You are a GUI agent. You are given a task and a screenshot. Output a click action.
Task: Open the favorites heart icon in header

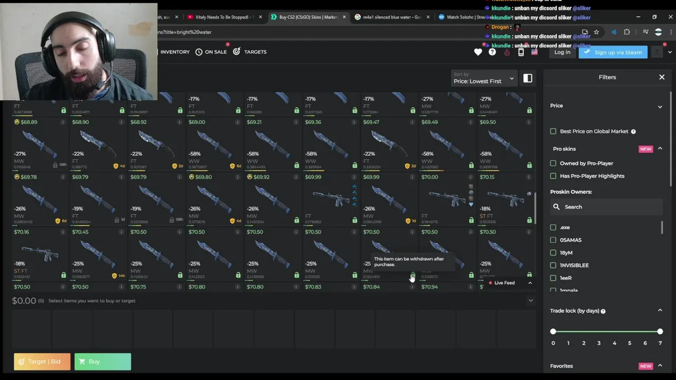(x=478, y=52)
